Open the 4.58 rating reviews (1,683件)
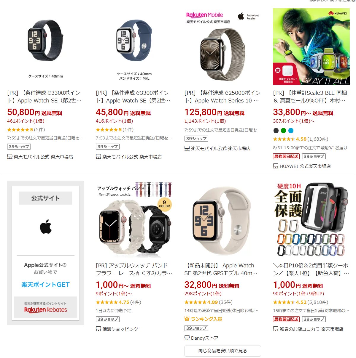 pyautogui.click(x=301, y=139)
